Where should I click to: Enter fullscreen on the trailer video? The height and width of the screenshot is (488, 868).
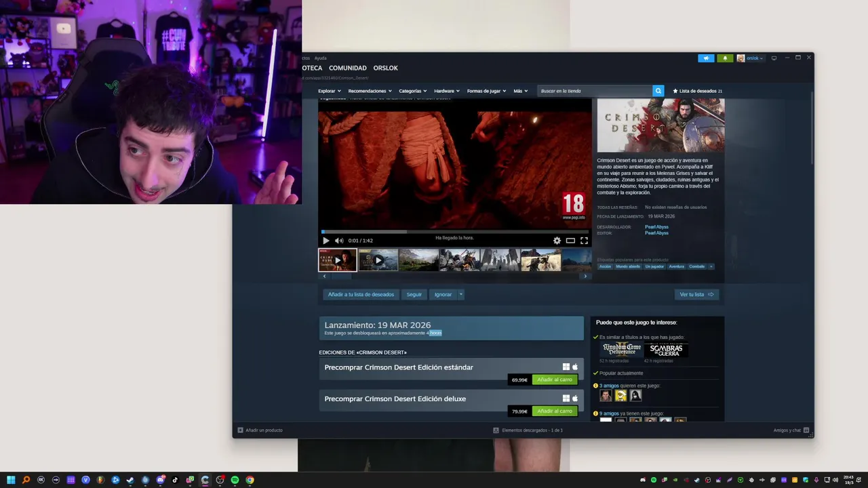coord(584,241)
